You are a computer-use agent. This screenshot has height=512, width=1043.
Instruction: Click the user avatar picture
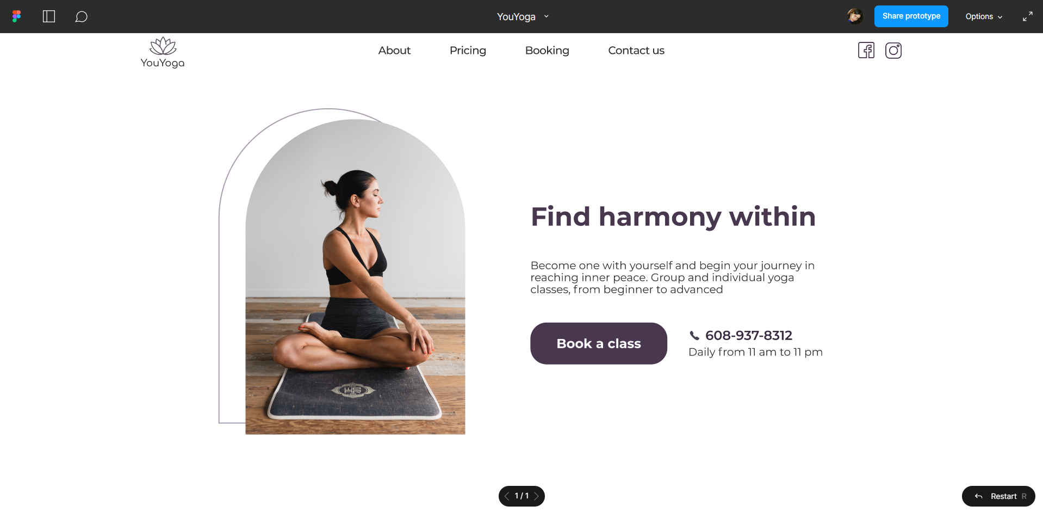(855, 16)
